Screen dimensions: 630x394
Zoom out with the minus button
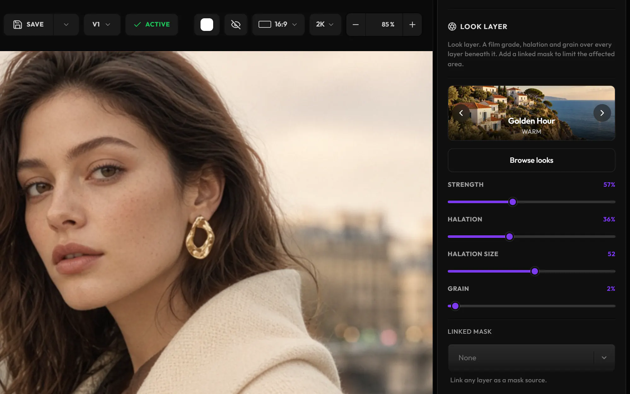(x=356, y=24)
